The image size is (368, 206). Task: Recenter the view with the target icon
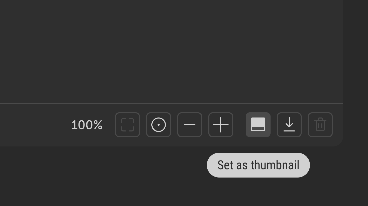pyautogui.click(x=159, y=125)
